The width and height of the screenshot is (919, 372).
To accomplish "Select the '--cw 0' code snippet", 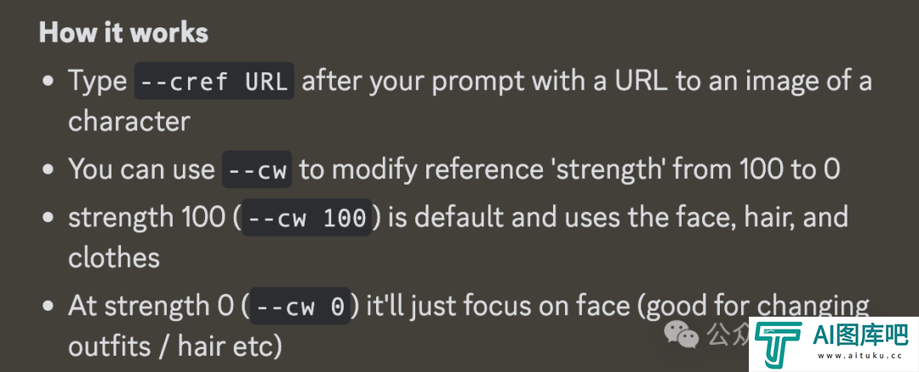I will click(300, 306).
